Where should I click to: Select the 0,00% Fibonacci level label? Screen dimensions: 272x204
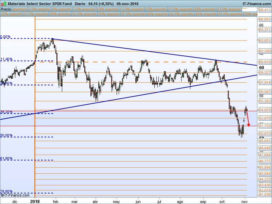coord(5,37)
